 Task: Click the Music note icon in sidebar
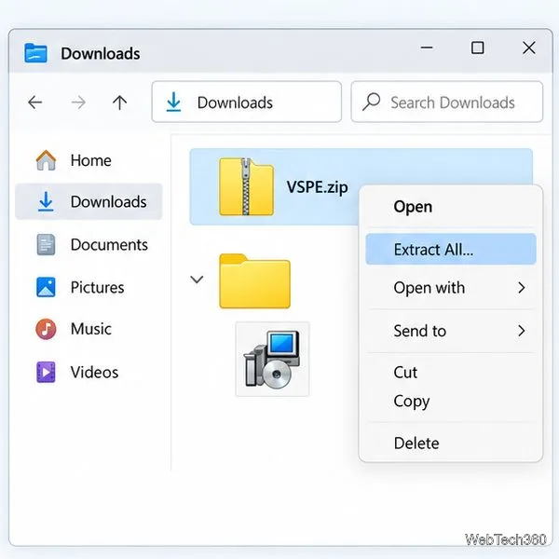(x=46, y=329)
